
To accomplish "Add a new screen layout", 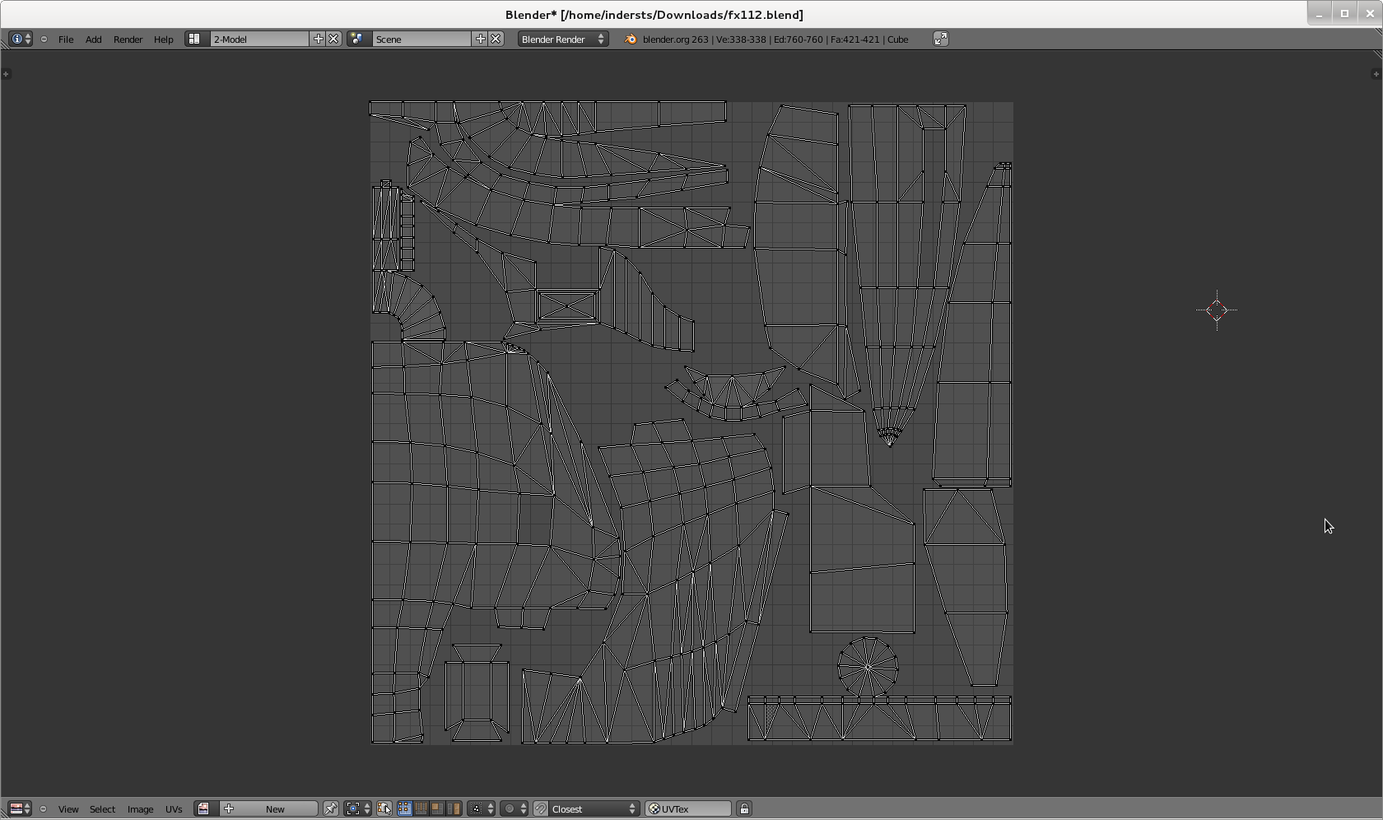I will coord(318,39).
